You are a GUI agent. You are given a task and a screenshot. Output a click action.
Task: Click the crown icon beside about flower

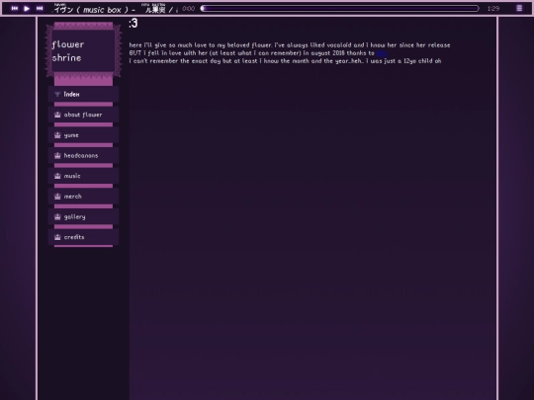[x=57, y=115]
